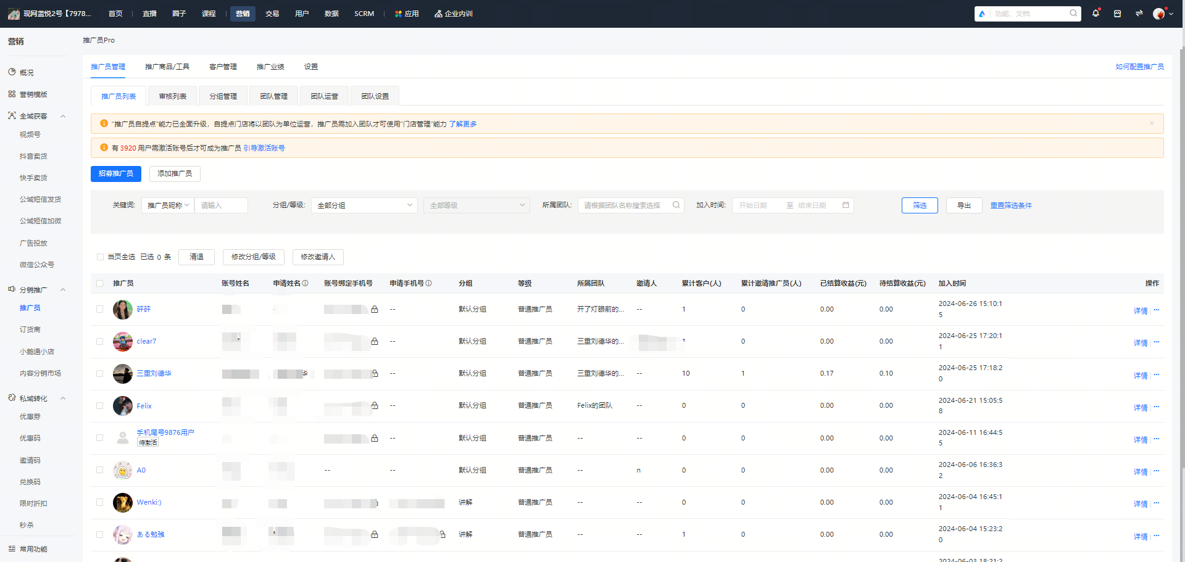This screenshot has height=562, width=1185.
Task: Select the checkbox for clear7 row
Action: click(x=100, y=341)
